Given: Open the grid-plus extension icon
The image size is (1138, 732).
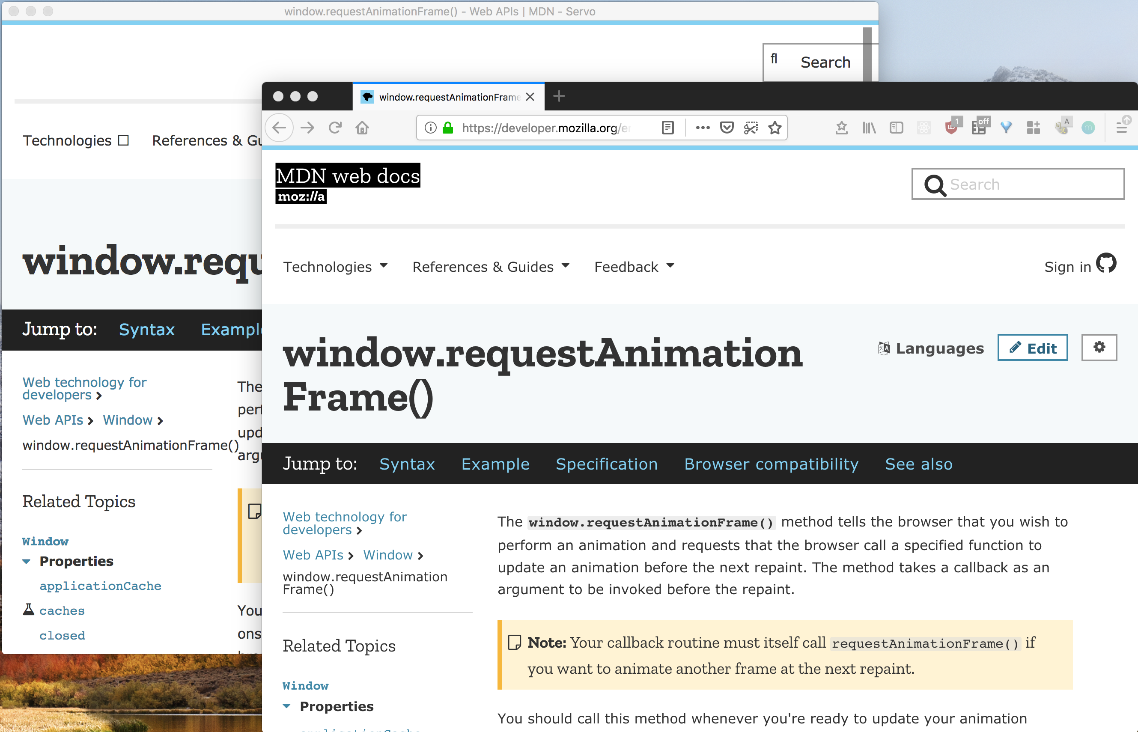Looking at the screenshot, I should (1033, 128).
